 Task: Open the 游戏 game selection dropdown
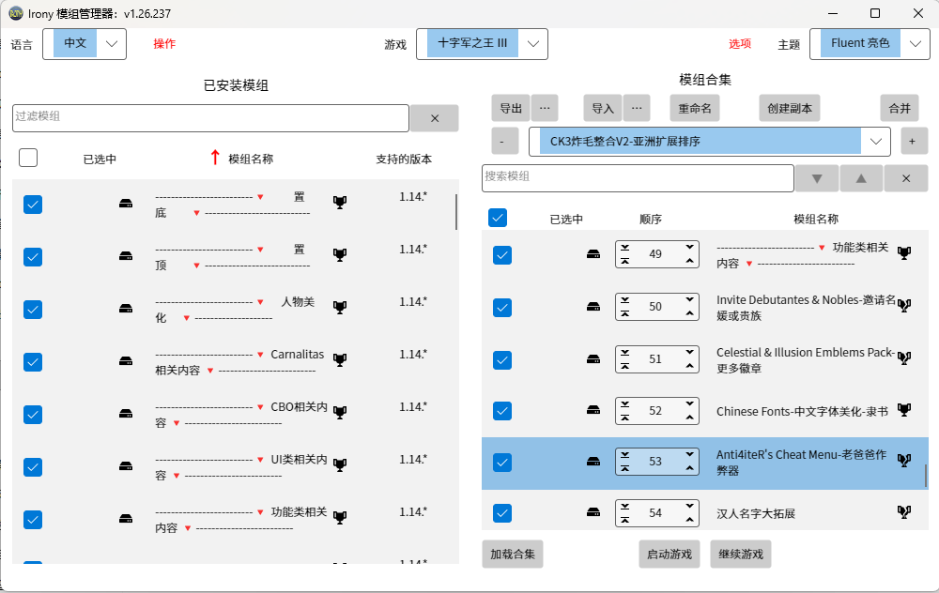482,44
